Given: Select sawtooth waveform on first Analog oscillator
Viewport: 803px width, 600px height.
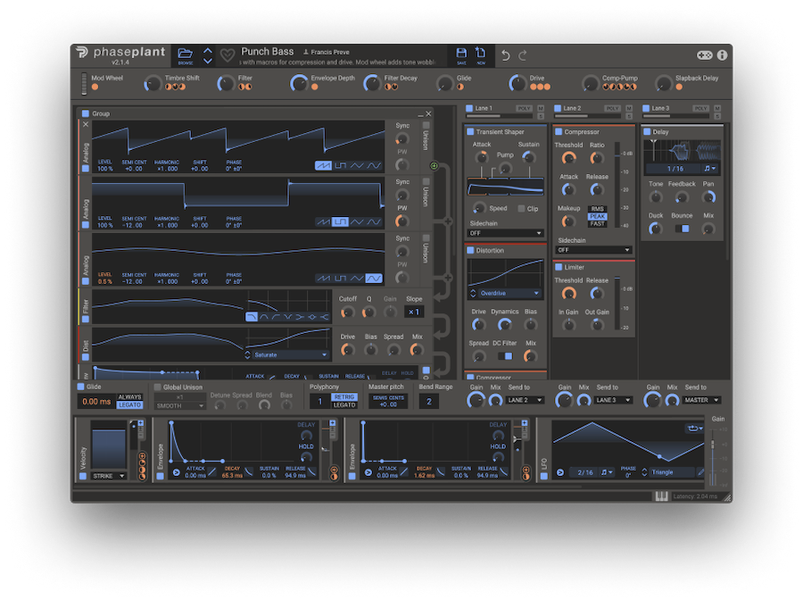Looking at the screenshot, I should click(323, 165).
